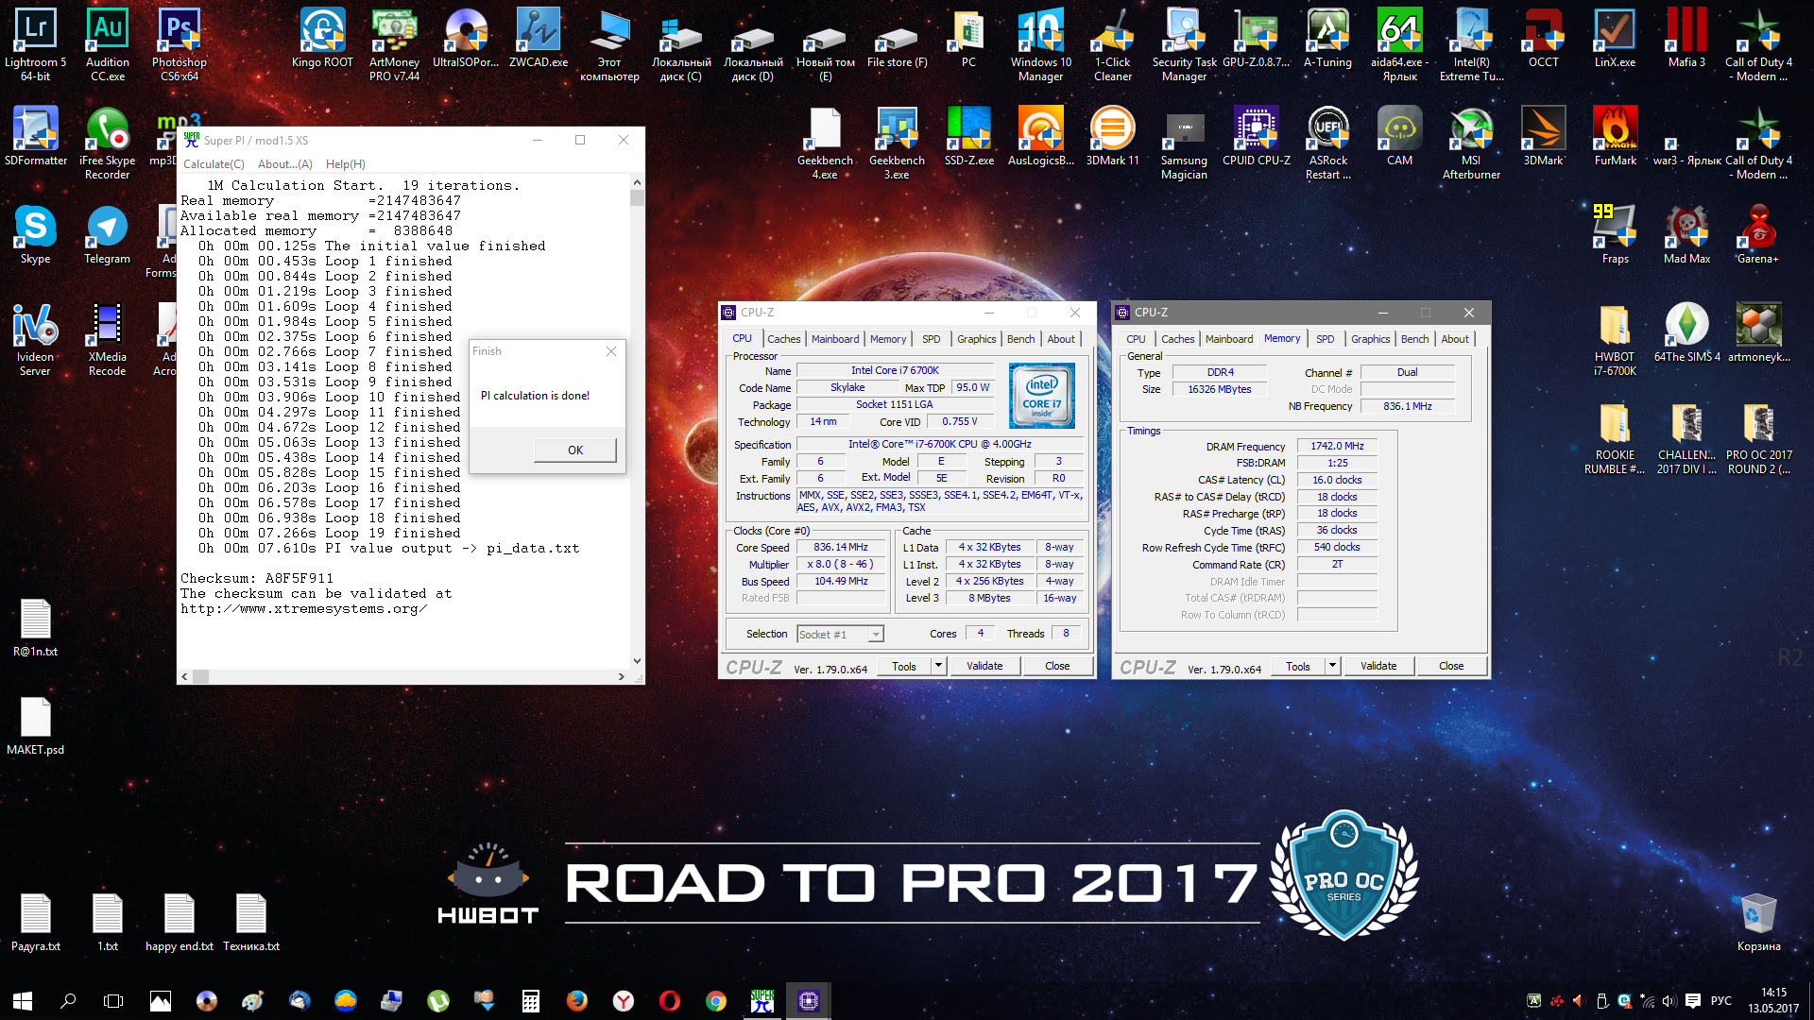The image size is (1814, 1020).
Task: Click Super PI horizontal scrollbar right arrow
Action: [621, 676]
